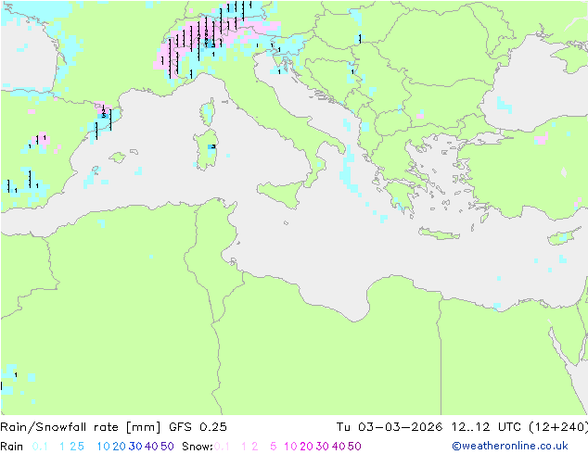Click the (12+240) forecast offset text
Viewport: 588px width, 454px height.
coord(558,427)
